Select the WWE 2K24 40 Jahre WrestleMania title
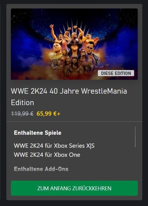The width and height of the screenshot is (148, 206). click(x=69, y=91)
